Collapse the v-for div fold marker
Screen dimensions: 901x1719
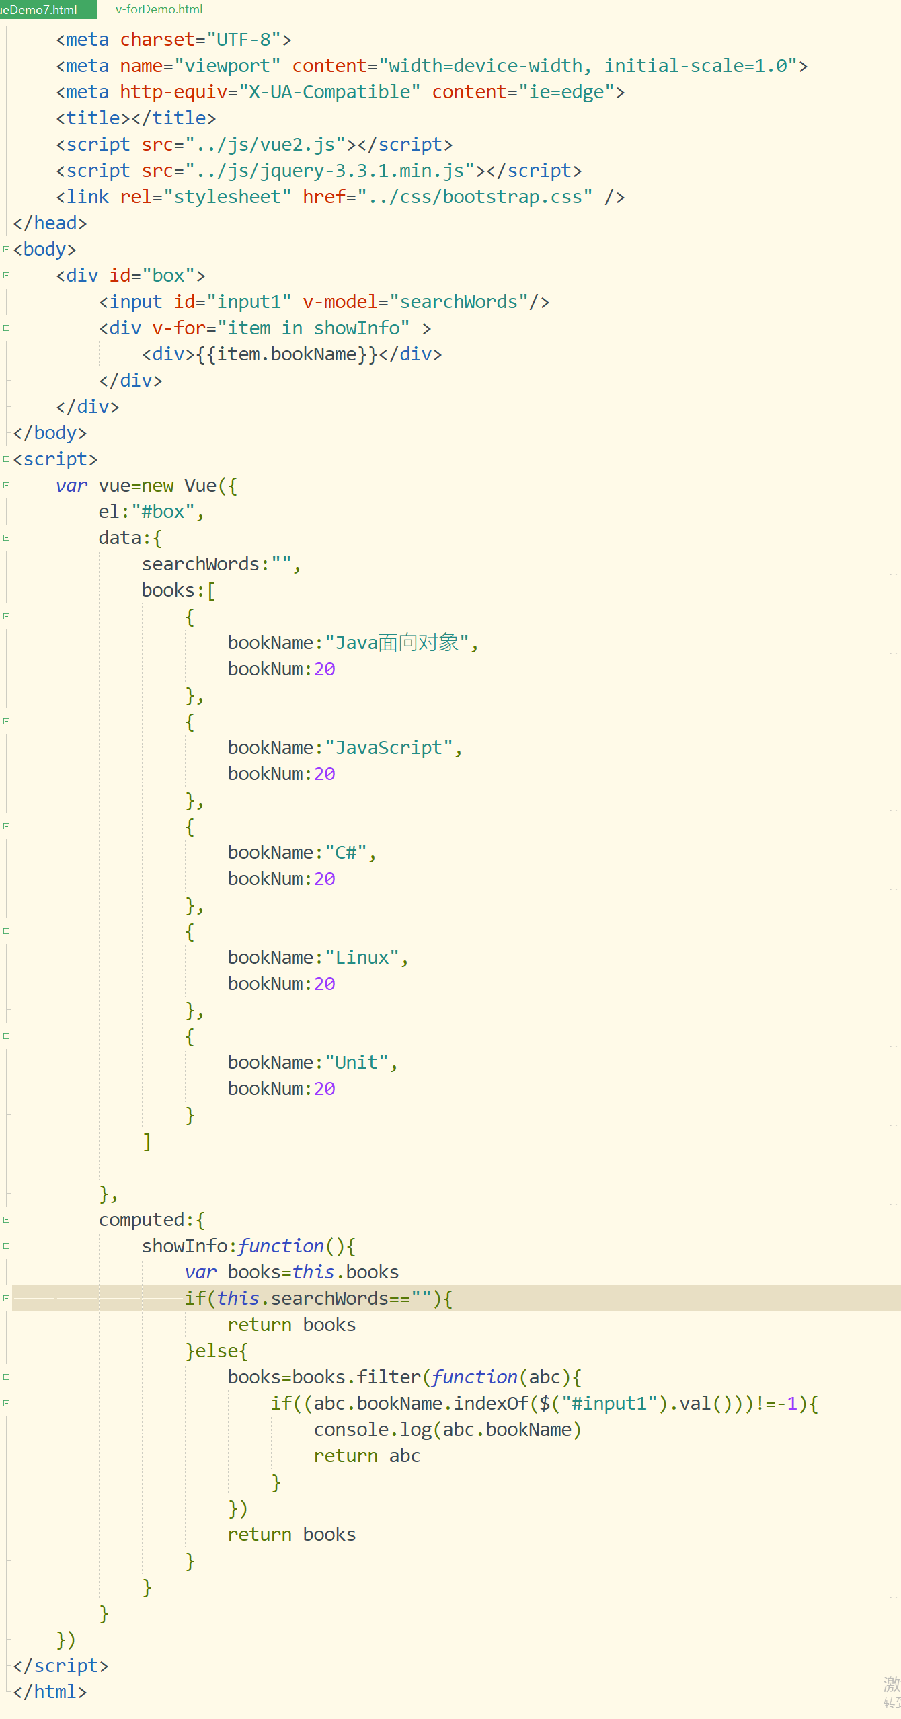[6, 328]
